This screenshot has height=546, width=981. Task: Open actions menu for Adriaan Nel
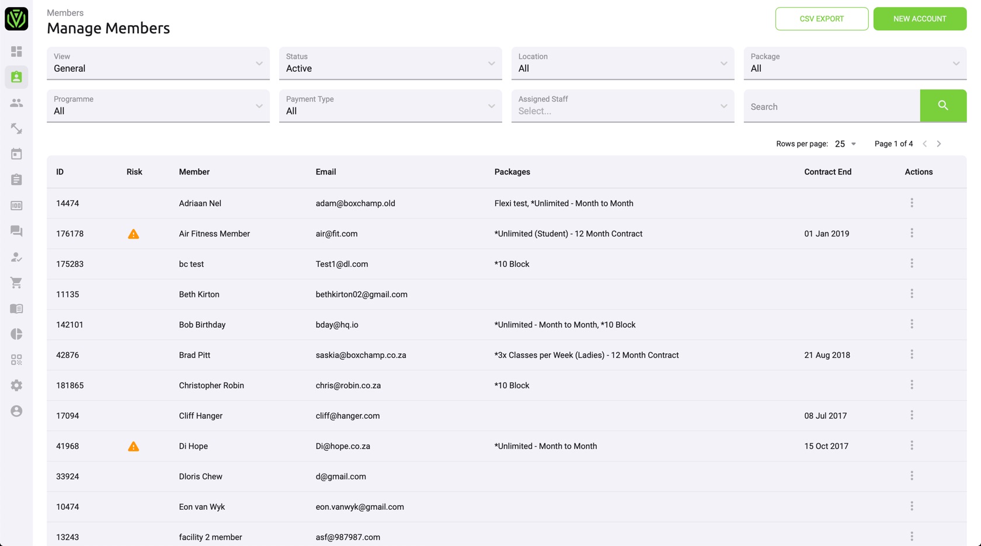click(x=912, y=203)
